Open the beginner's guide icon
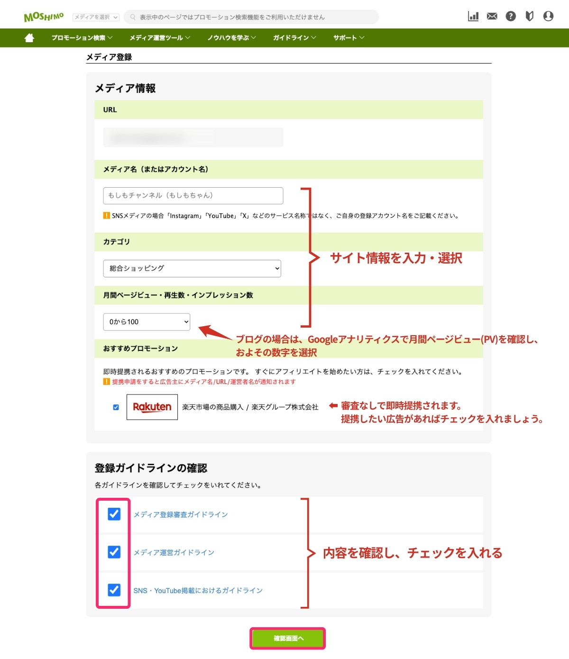Screen dimensions: 569x659 [x=530, y=16]
